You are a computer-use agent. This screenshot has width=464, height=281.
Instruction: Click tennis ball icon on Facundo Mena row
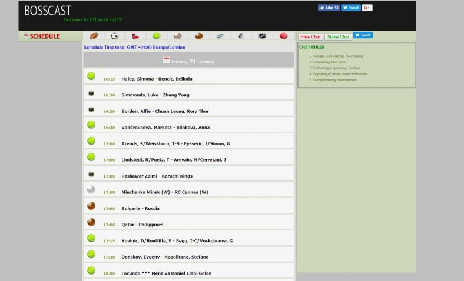pyautogui.click(x=91, y=270)
